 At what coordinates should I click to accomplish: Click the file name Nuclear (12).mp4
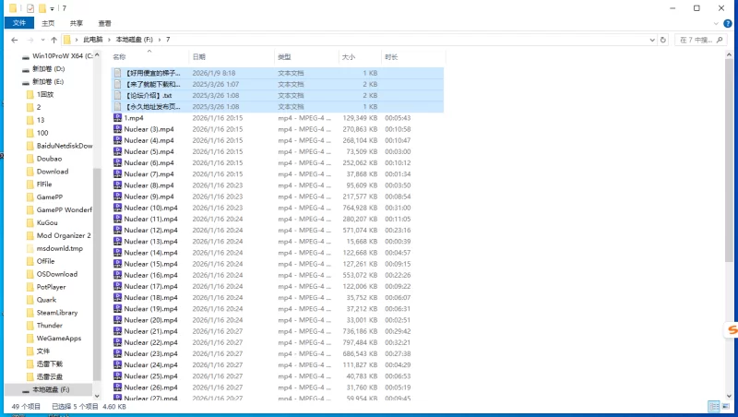click(150, 230)
